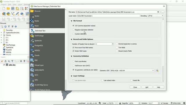Open the Encoding UTF-8 dropdown
Image resolution: width=186 pixels, height=105 pixels.
point(156,16)
